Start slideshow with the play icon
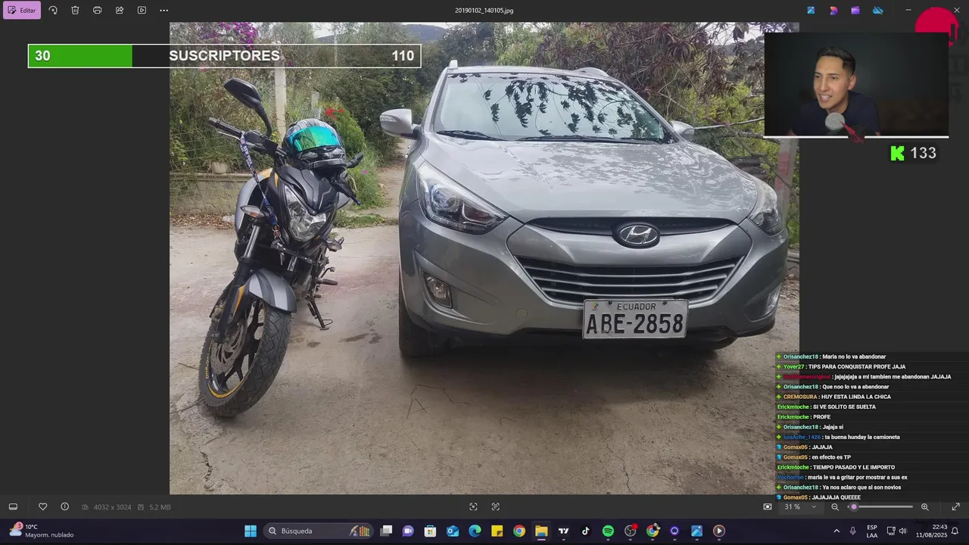The height and width of the screenshot is (545, 969). point(142,11)
